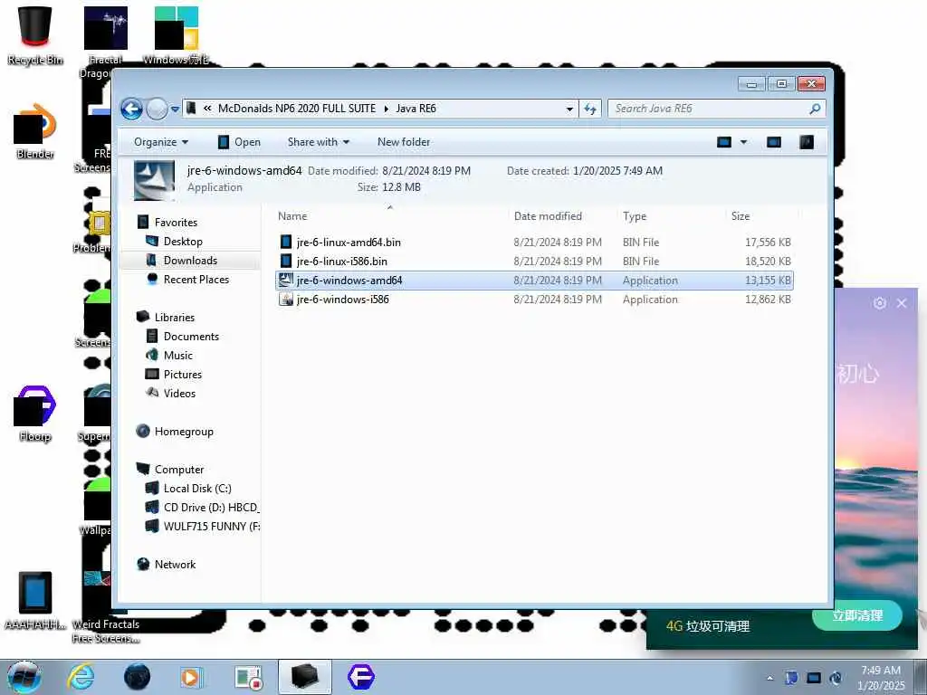Click the Open button in the toolbar

[x=239, y=142]
